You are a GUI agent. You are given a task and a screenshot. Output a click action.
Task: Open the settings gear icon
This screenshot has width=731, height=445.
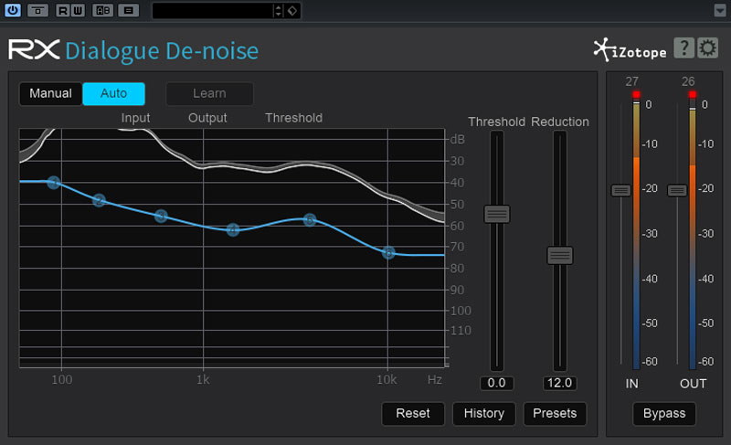click(x=707, y=48)
